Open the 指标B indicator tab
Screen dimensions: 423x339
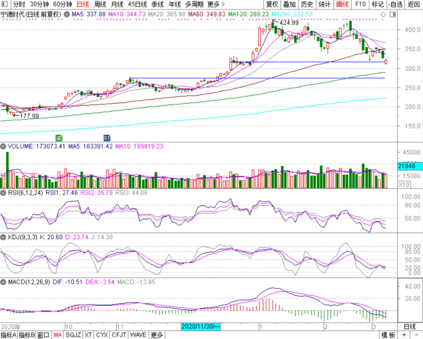(x=27, y=335)
